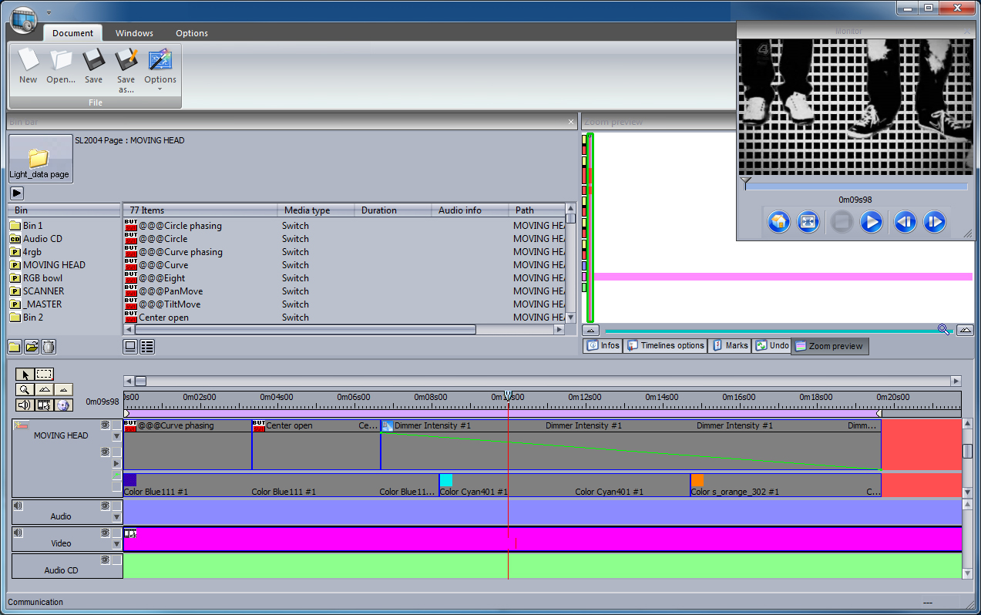Screen dimensions: 981x615
Task: Click the zoom preview teal slider
Action: 771,331
